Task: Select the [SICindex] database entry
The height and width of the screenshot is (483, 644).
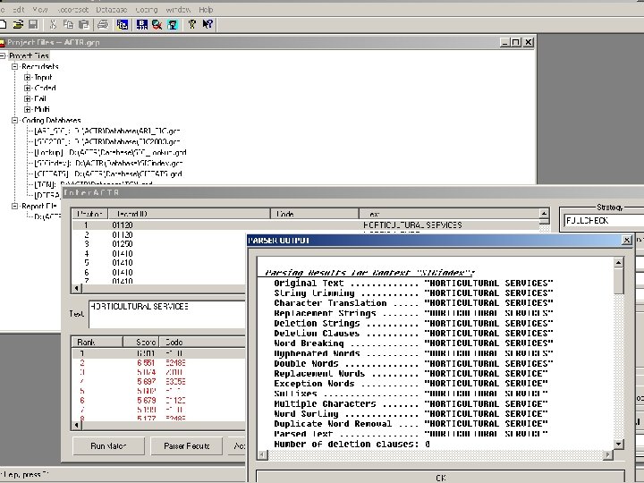Action: pos(108,163)
